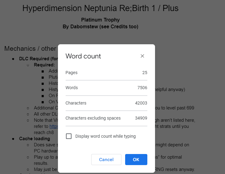
Task: Click the Platinum Trophy subtitle
Action: pos(100,20)
